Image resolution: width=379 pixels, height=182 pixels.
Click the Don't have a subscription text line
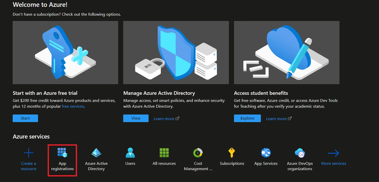(x=67, y=14)
